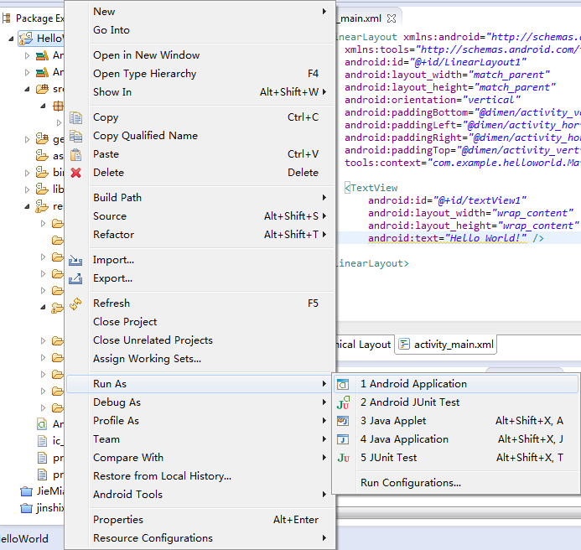581x550 pixels.
Task: Click the Java Application icon
Action: (343, 439)
